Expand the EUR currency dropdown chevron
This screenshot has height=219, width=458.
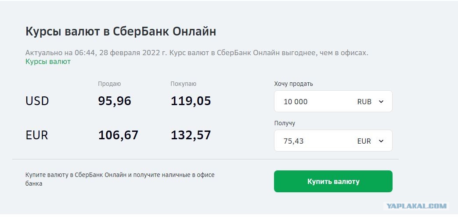pos(381,141)
